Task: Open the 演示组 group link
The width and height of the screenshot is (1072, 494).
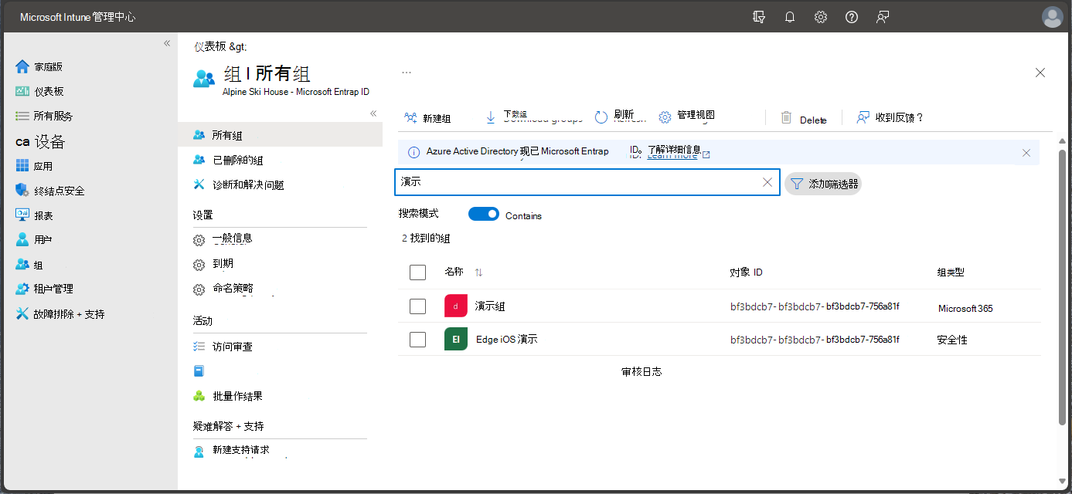Action: coord(490,306)
